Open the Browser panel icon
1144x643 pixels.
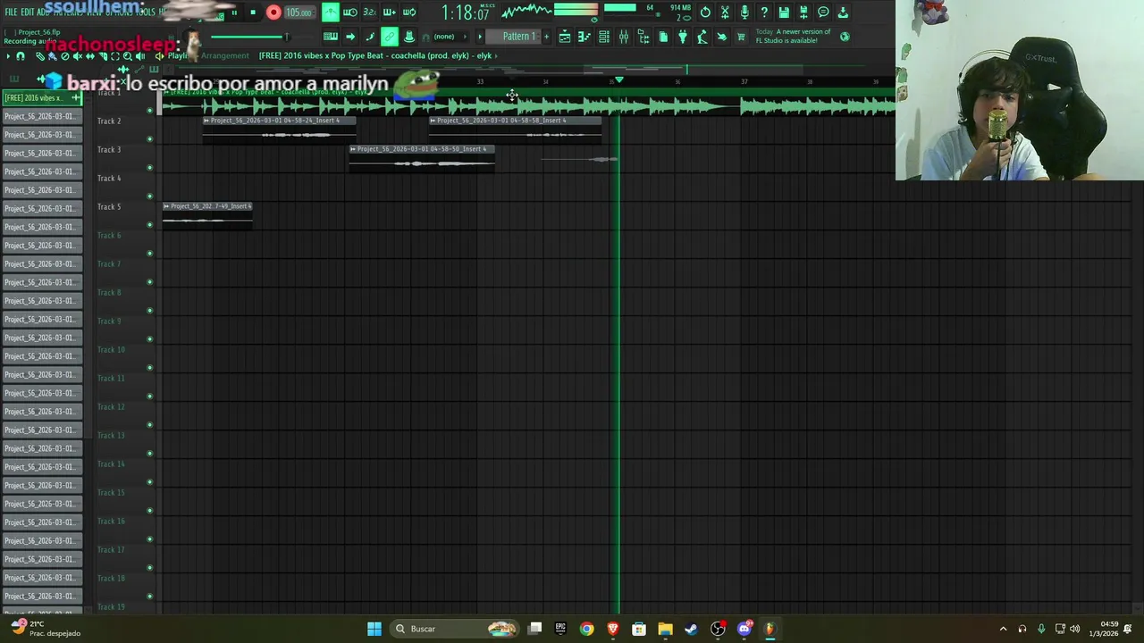click(643, 37)
